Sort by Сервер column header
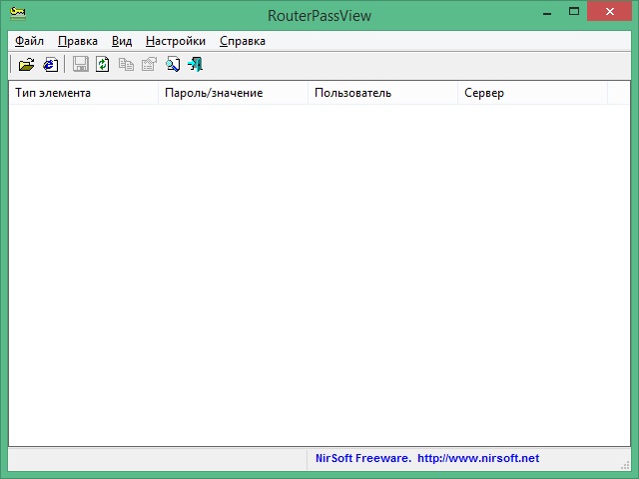 (x=532, y=93)
